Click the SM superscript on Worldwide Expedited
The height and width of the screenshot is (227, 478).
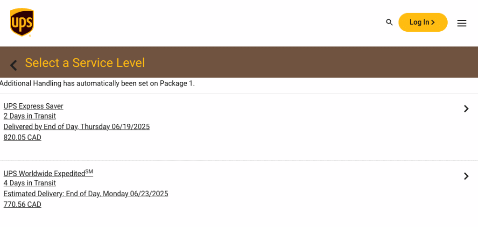[89, 172]
